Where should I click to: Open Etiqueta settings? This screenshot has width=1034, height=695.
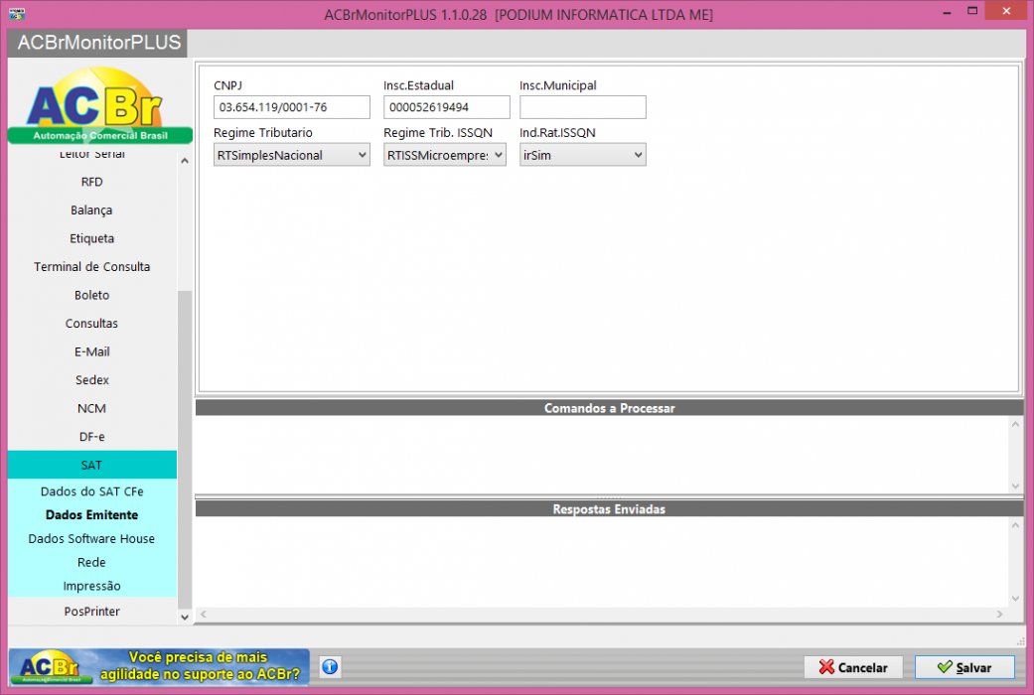click(x=91, y=238)
